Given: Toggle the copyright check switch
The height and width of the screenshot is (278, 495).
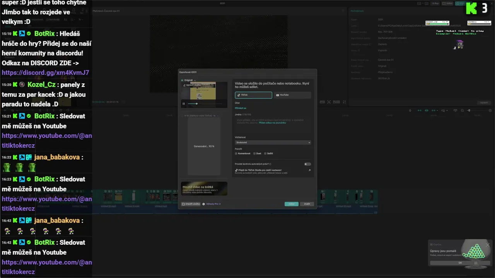Looking at the screenshot, I should coord(307,164).
